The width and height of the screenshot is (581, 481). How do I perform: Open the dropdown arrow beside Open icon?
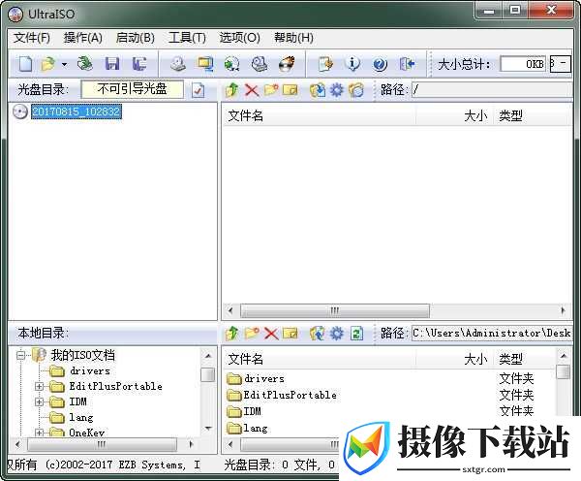point(64,64)
